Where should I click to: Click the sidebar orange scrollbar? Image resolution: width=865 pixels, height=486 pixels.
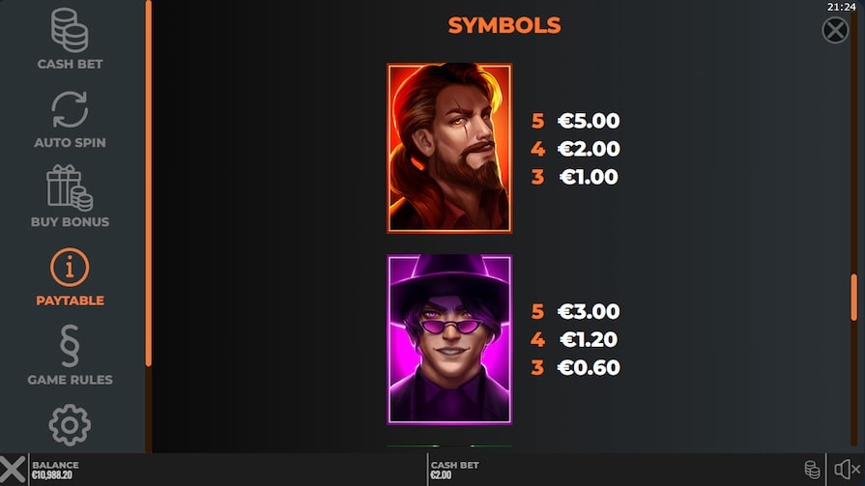pos(148,184)
